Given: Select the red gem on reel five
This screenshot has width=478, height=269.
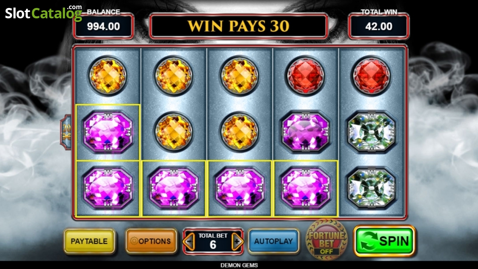Looking at the screenshot, I should [x=372, y=76].
